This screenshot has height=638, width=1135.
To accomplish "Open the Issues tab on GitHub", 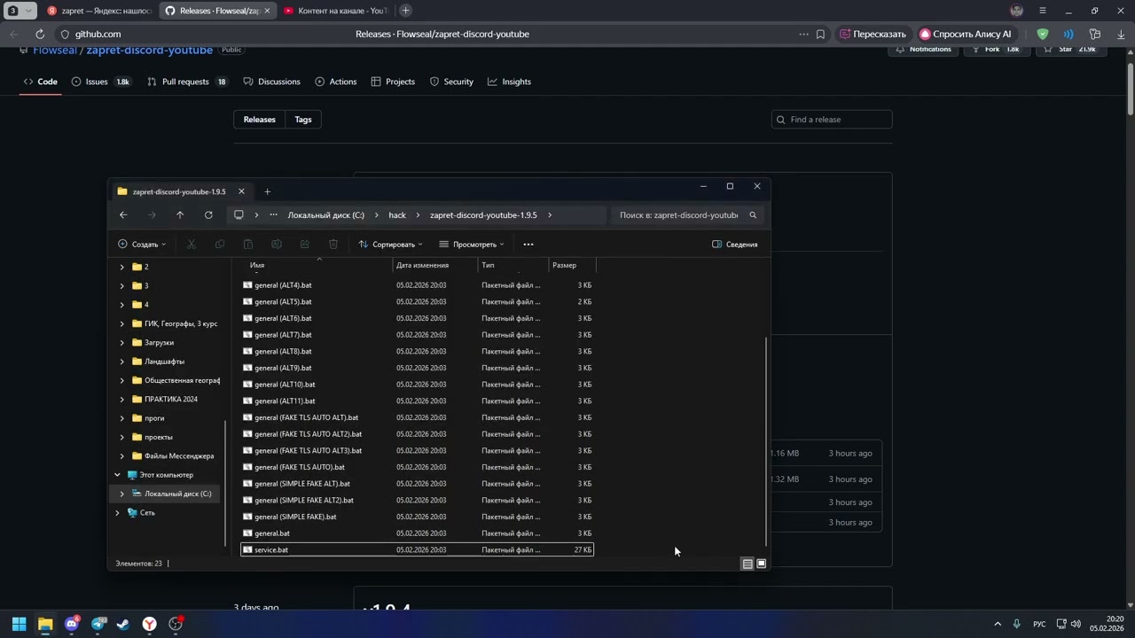I will coord(101,82).
